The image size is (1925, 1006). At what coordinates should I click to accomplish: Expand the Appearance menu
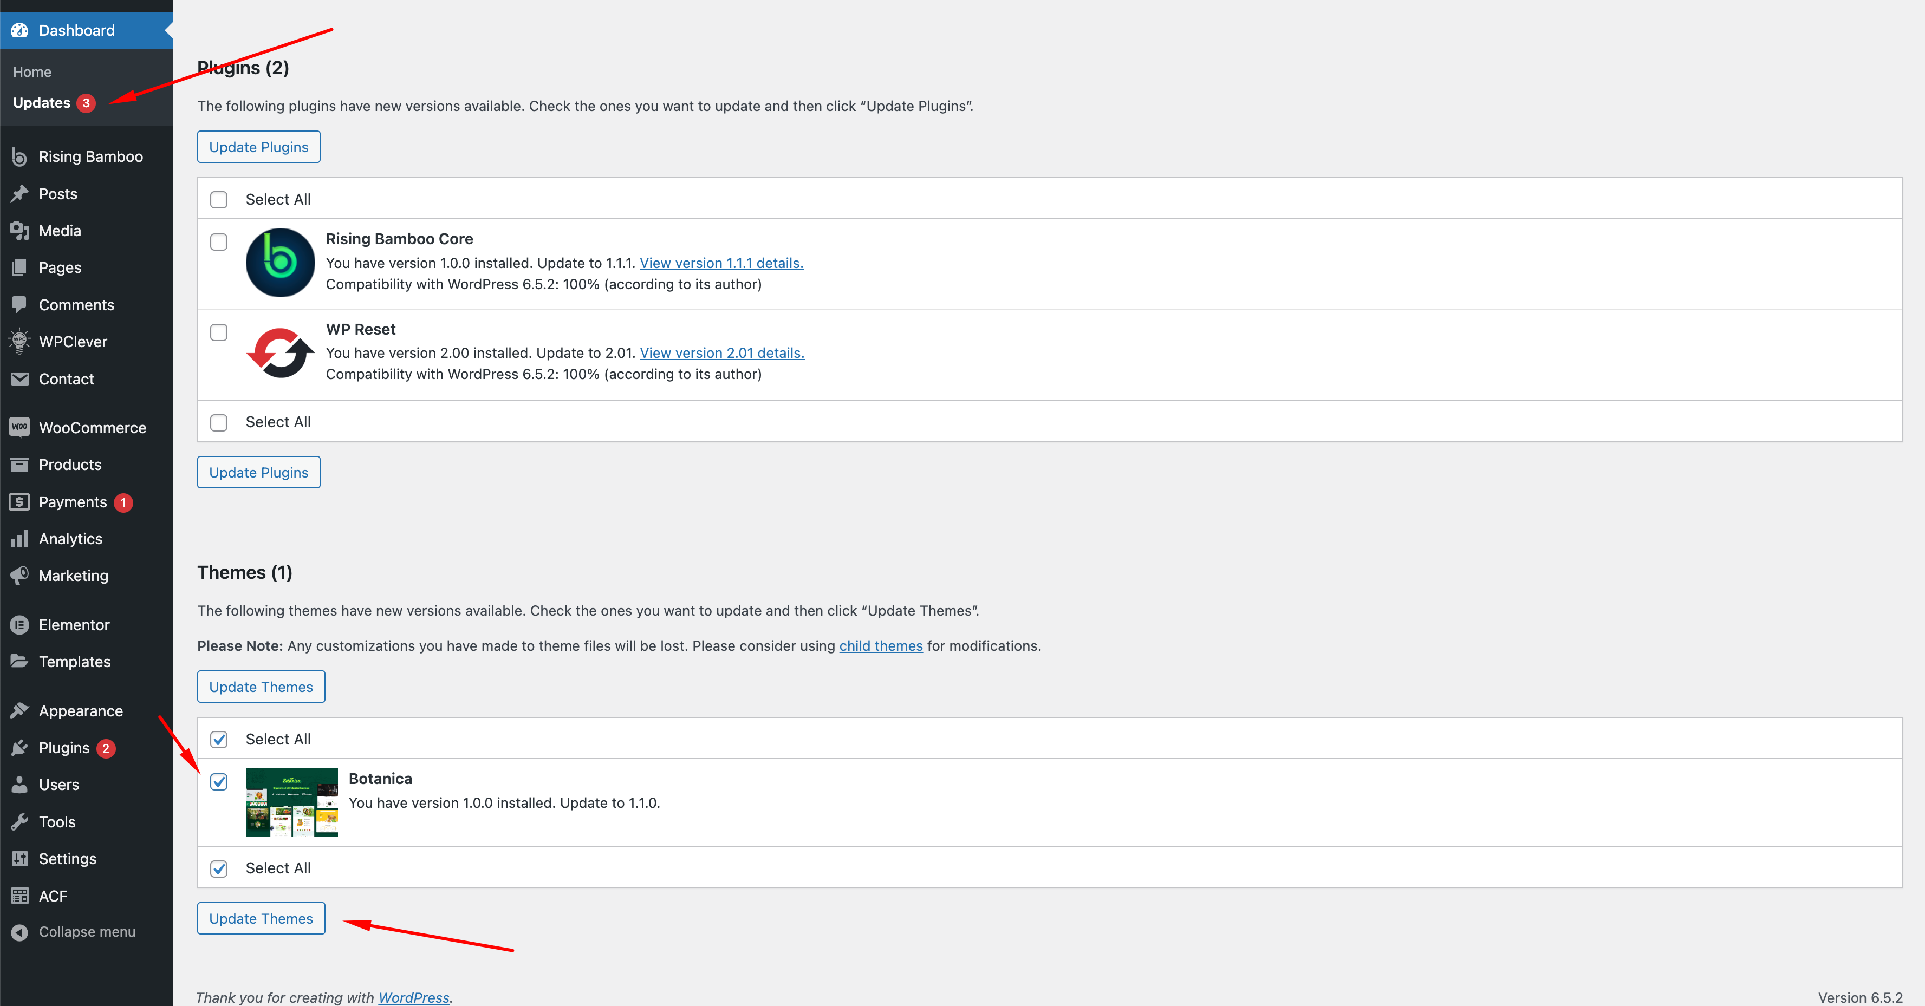click(81, 711)
